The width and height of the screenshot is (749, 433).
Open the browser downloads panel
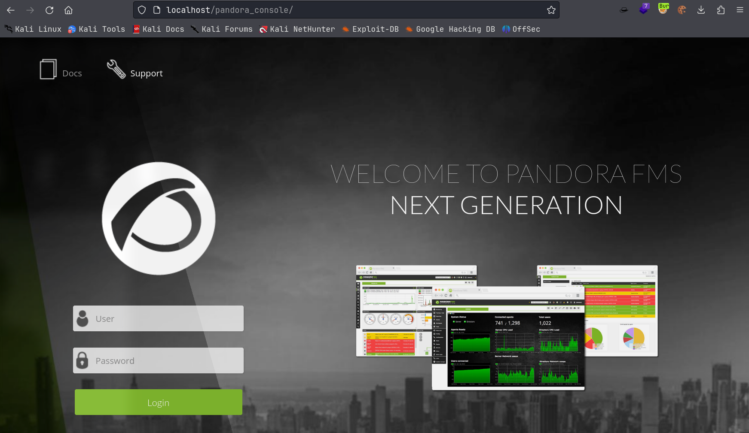click(x=701, y=10)
